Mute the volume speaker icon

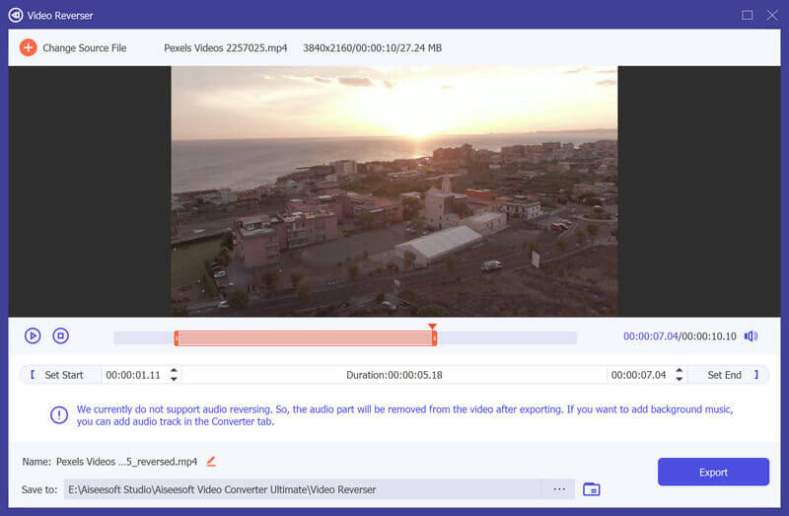coord(752,335)
